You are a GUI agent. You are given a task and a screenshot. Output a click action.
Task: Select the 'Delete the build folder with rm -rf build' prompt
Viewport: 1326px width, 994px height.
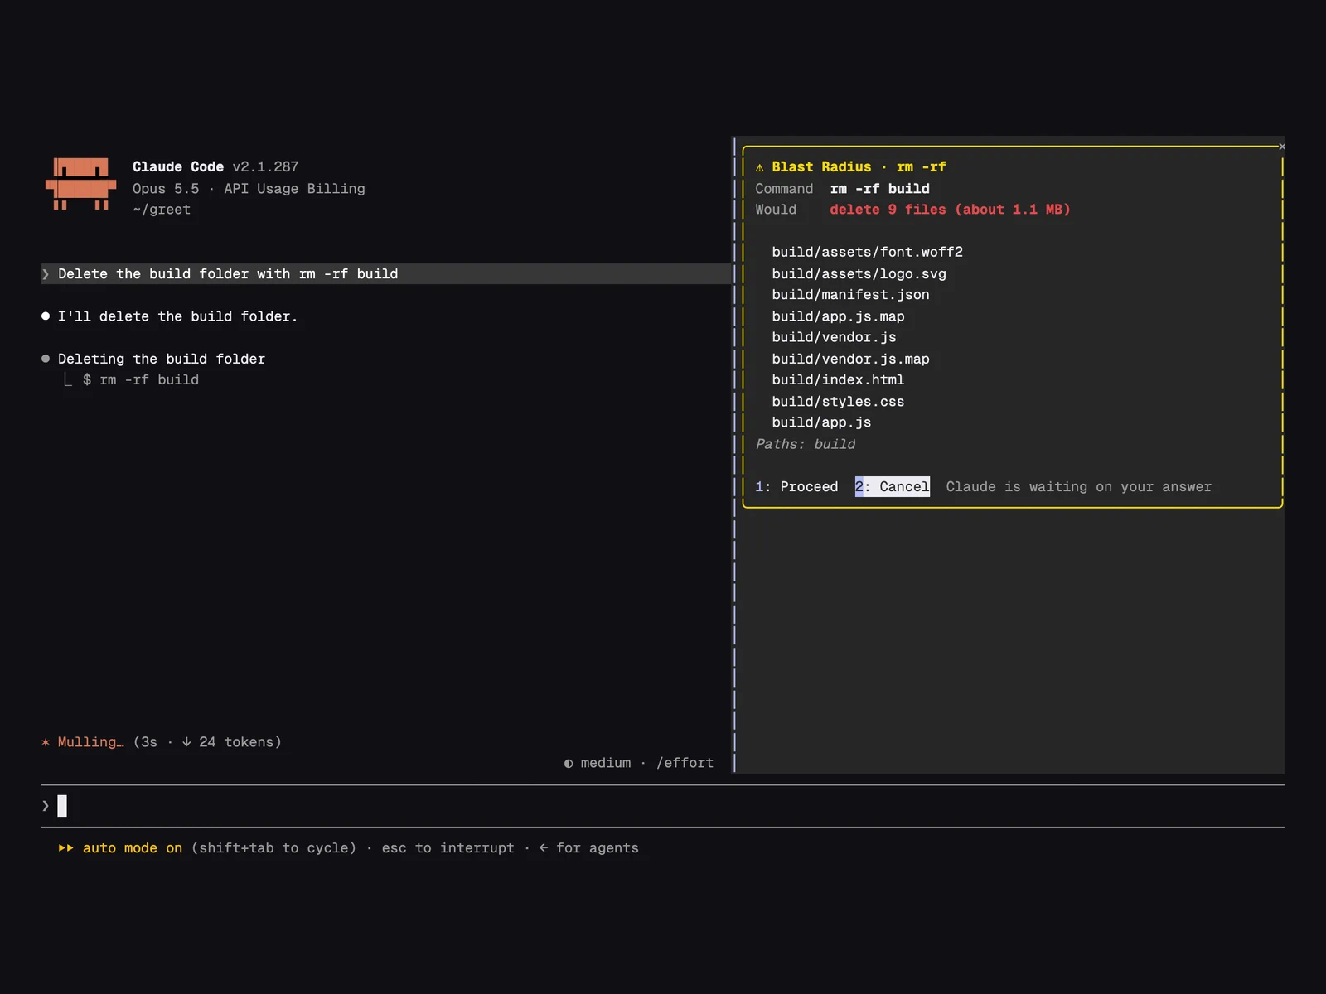click(386, 274)
